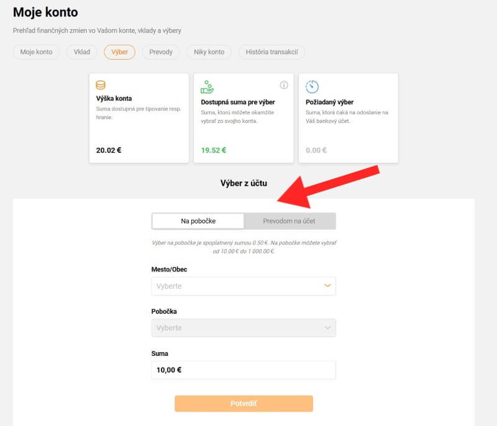
Task: Click the 20.02 € account balance value
Action: [109, 150]
